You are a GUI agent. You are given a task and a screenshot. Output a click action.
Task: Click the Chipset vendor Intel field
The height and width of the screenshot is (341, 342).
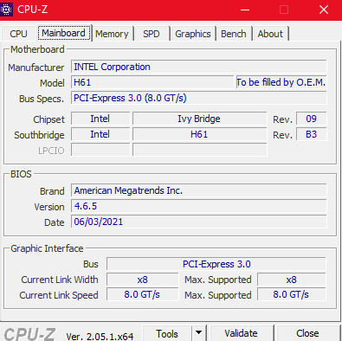click(100, 119)
